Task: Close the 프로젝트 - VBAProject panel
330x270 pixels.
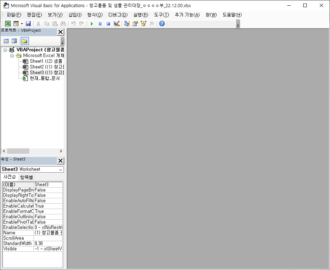Action: (60, 32)
